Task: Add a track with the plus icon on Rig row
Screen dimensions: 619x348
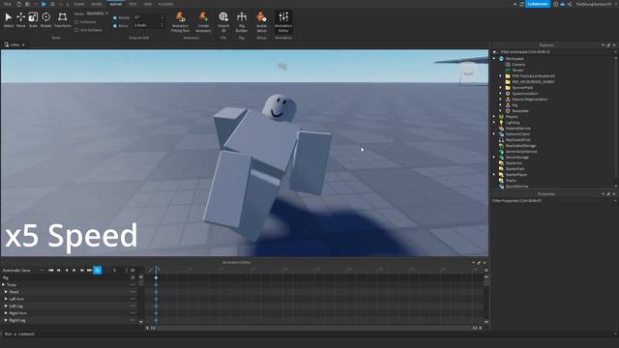Action: [133, 277]
